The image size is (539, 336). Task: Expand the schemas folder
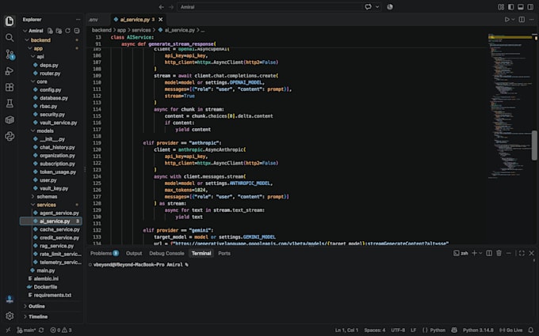[32, 196]
